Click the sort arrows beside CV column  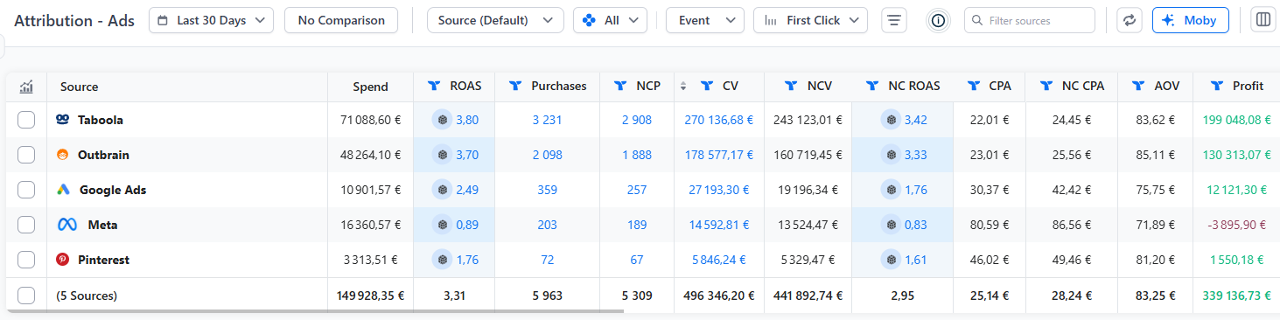click(683, 86)
